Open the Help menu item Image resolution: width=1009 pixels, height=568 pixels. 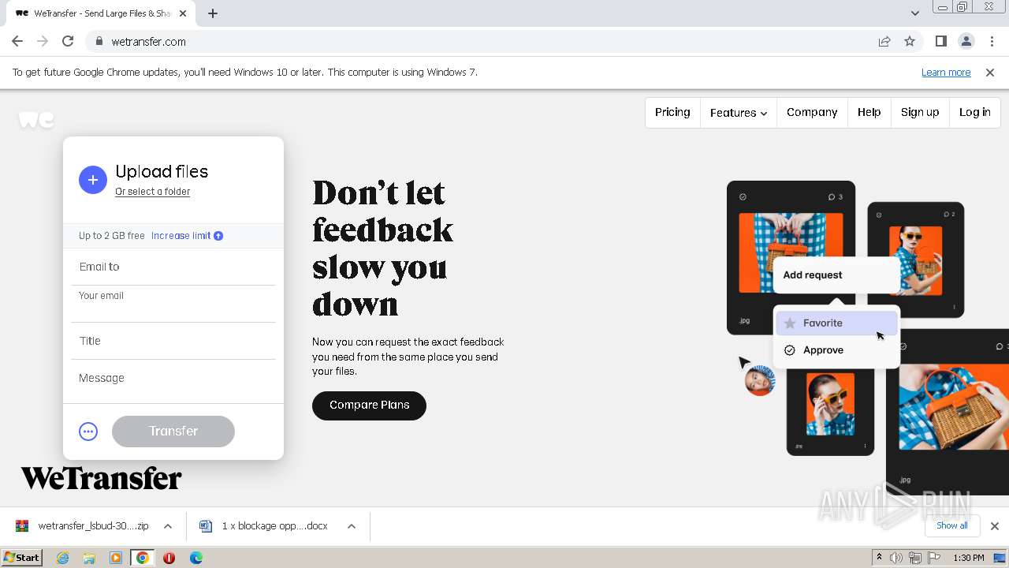(x=869, y=112)
